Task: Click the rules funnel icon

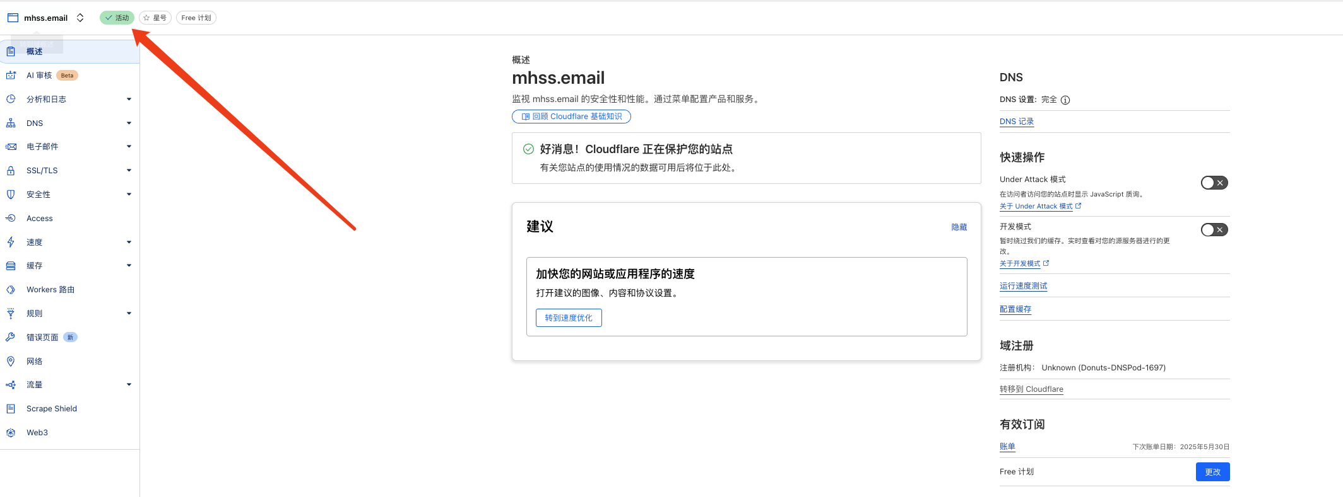Action: pos(11,313)
